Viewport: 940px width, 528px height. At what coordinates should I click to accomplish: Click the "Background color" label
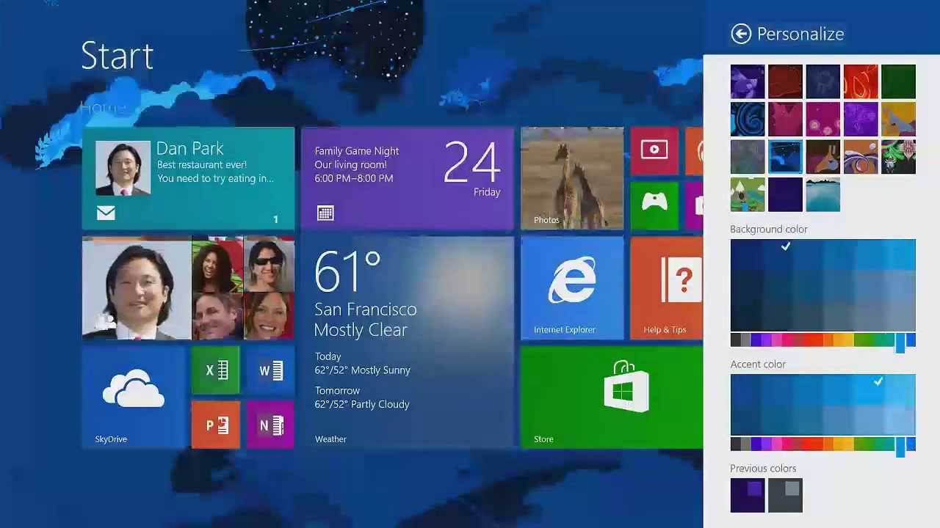tap(768, 229)
